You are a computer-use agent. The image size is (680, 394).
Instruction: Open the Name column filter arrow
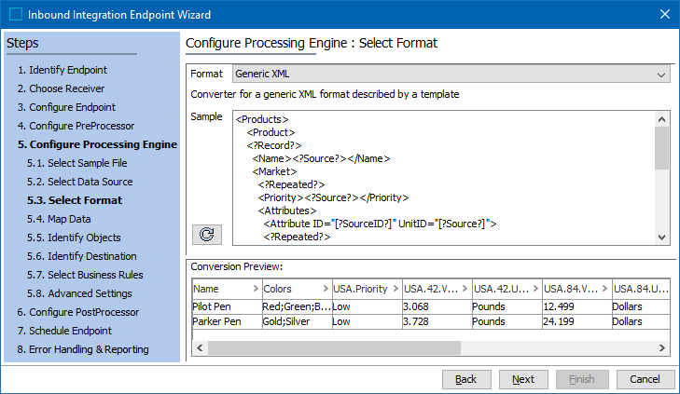click(x=253, y=290)
